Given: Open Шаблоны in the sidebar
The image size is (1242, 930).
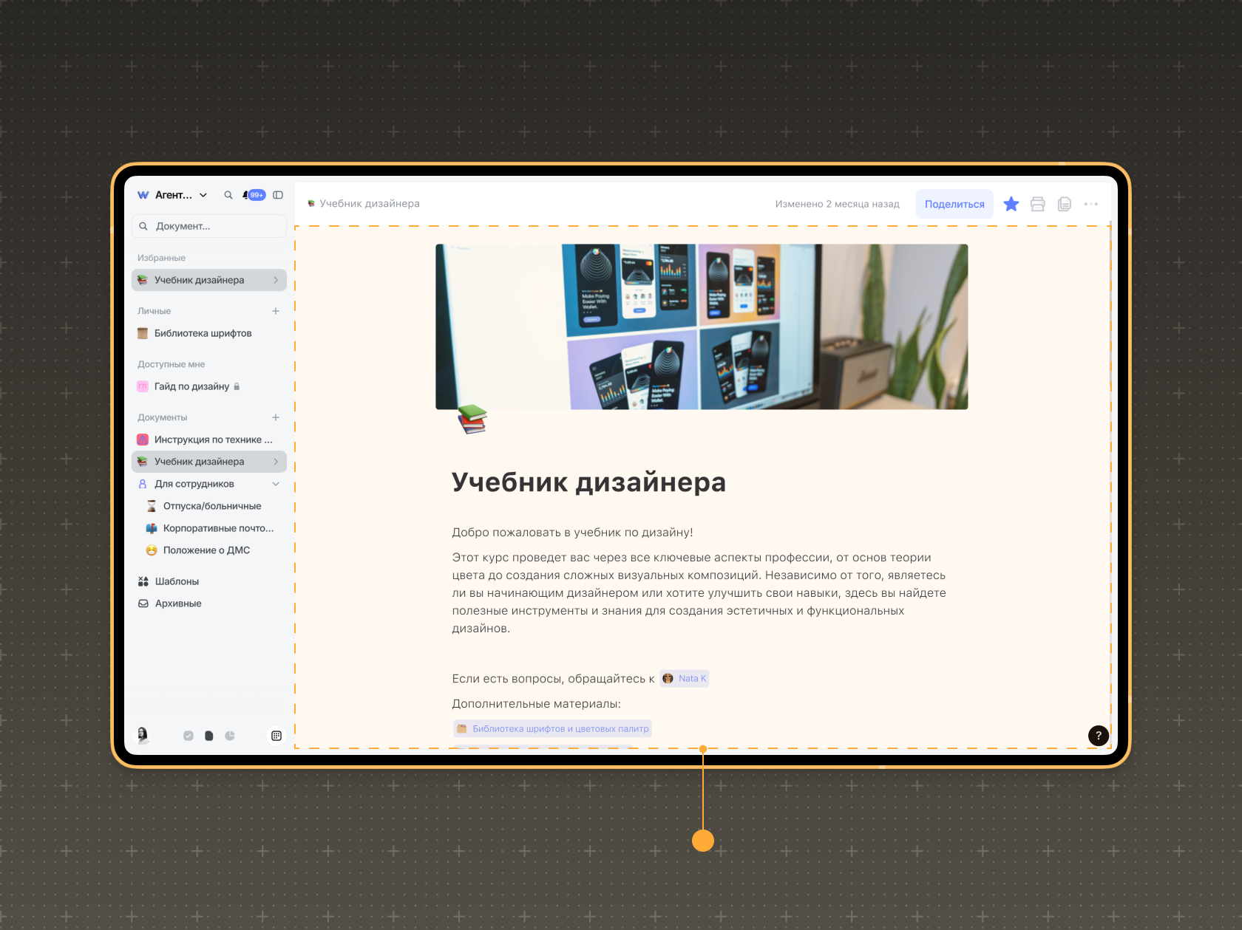Looking at the screenshot, I should (177, 581).
